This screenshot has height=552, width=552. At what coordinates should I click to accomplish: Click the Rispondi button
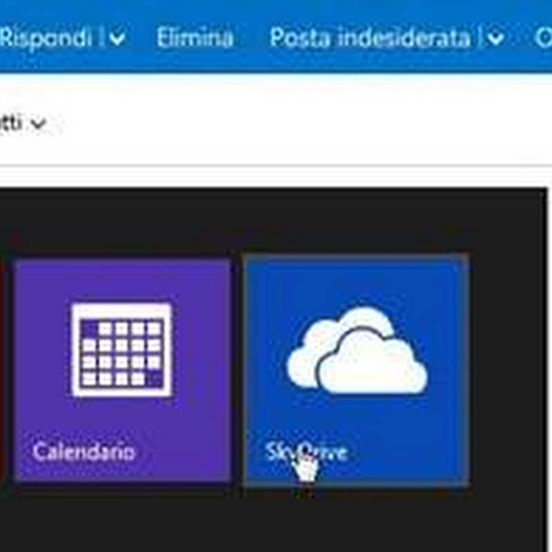pos(46,37)
